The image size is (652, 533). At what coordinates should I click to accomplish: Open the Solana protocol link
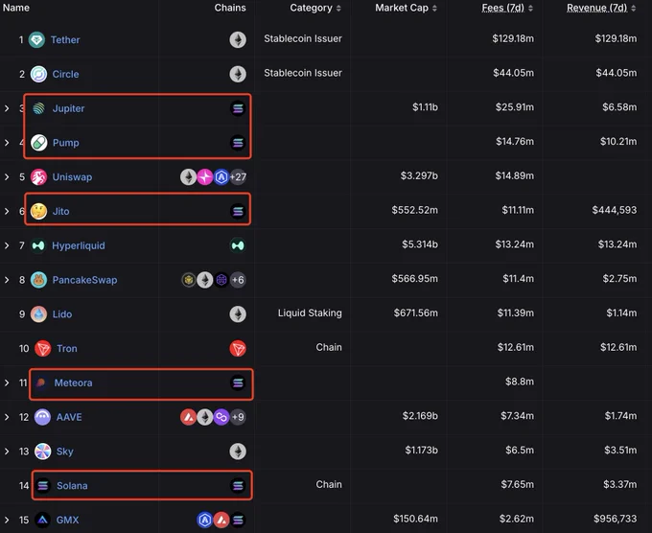point(72,486)
